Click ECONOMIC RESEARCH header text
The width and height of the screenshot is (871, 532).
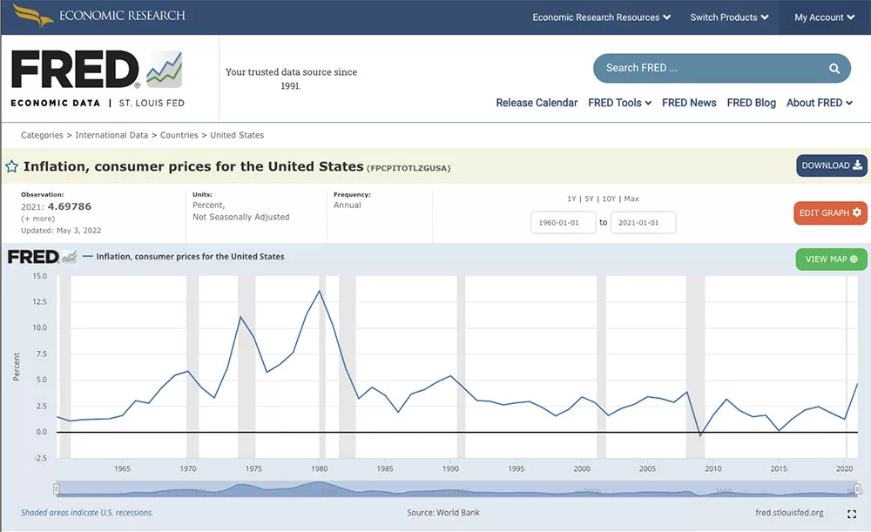click(122, 16)
